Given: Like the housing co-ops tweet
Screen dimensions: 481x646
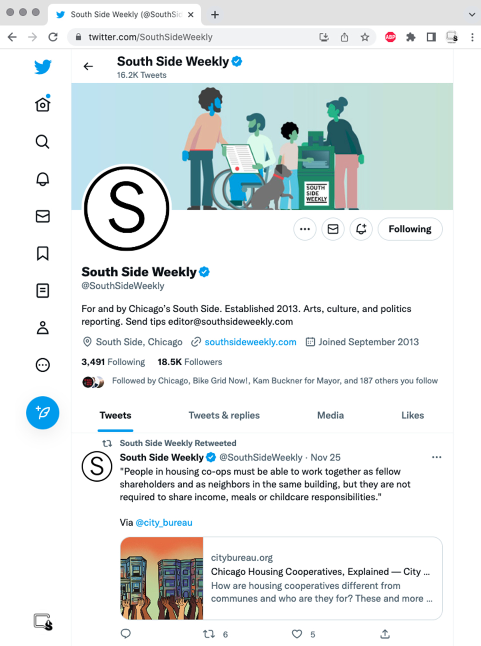Looking at the screenshot, I should point(297,634).
